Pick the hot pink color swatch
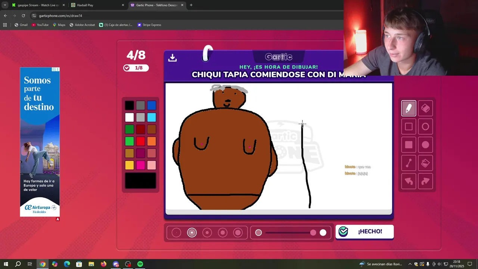 tap(140, 165)
